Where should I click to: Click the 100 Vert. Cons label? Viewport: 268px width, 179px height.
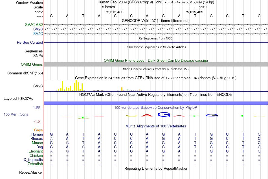(16, 114)
